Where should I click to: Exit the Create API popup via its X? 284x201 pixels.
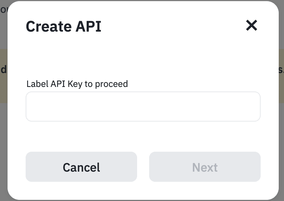click(x=251, y=26)
